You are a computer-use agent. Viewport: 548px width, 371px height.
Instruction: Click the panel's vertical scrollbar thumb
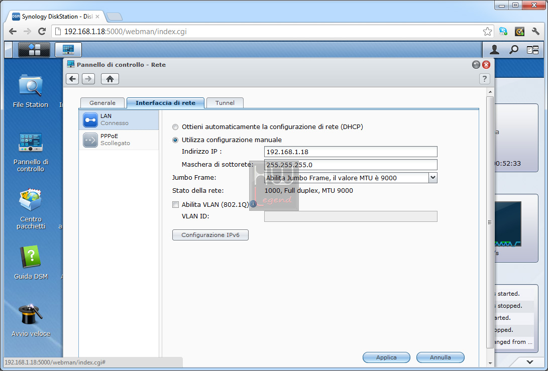pos(490,222)
